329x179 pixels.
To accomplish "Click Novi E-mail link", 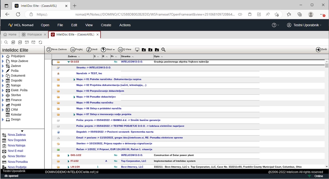I will coord(15,151).
